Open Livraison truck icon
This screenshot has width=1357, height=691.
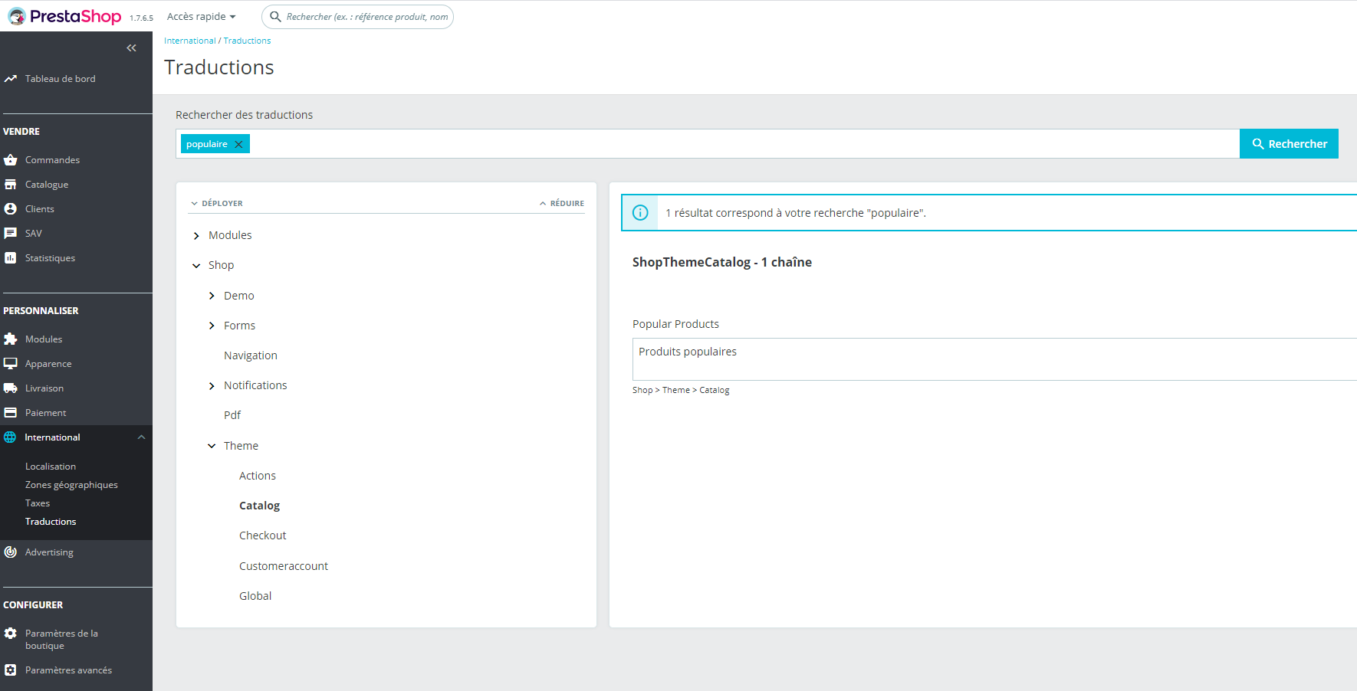[11, 388]
